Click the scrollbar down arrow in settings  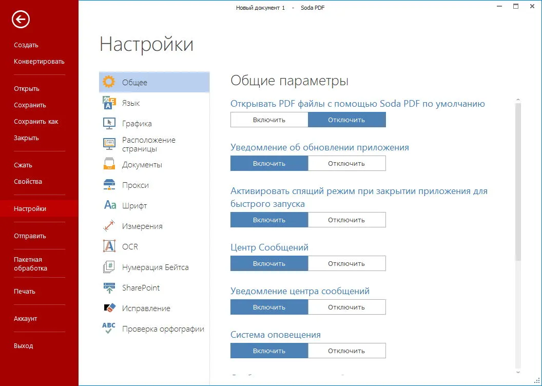pos(518,372)
